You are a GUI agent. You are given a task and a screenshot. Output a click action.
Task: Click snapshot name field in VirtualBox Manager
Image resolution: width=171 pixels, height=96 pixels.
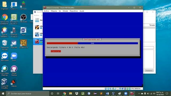149,47
